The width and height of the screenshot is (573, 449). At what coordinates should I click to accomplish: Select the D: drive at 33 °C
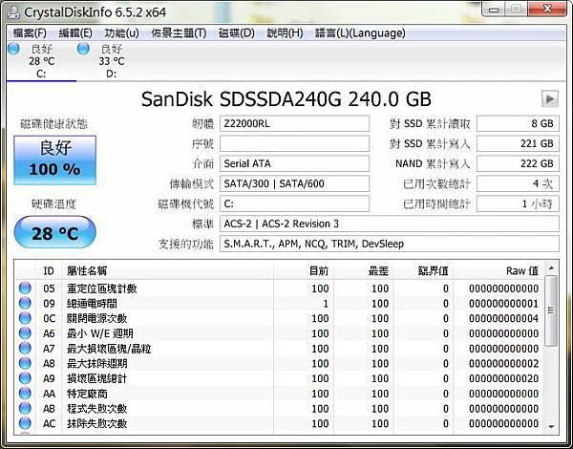[x=111, y=61]
